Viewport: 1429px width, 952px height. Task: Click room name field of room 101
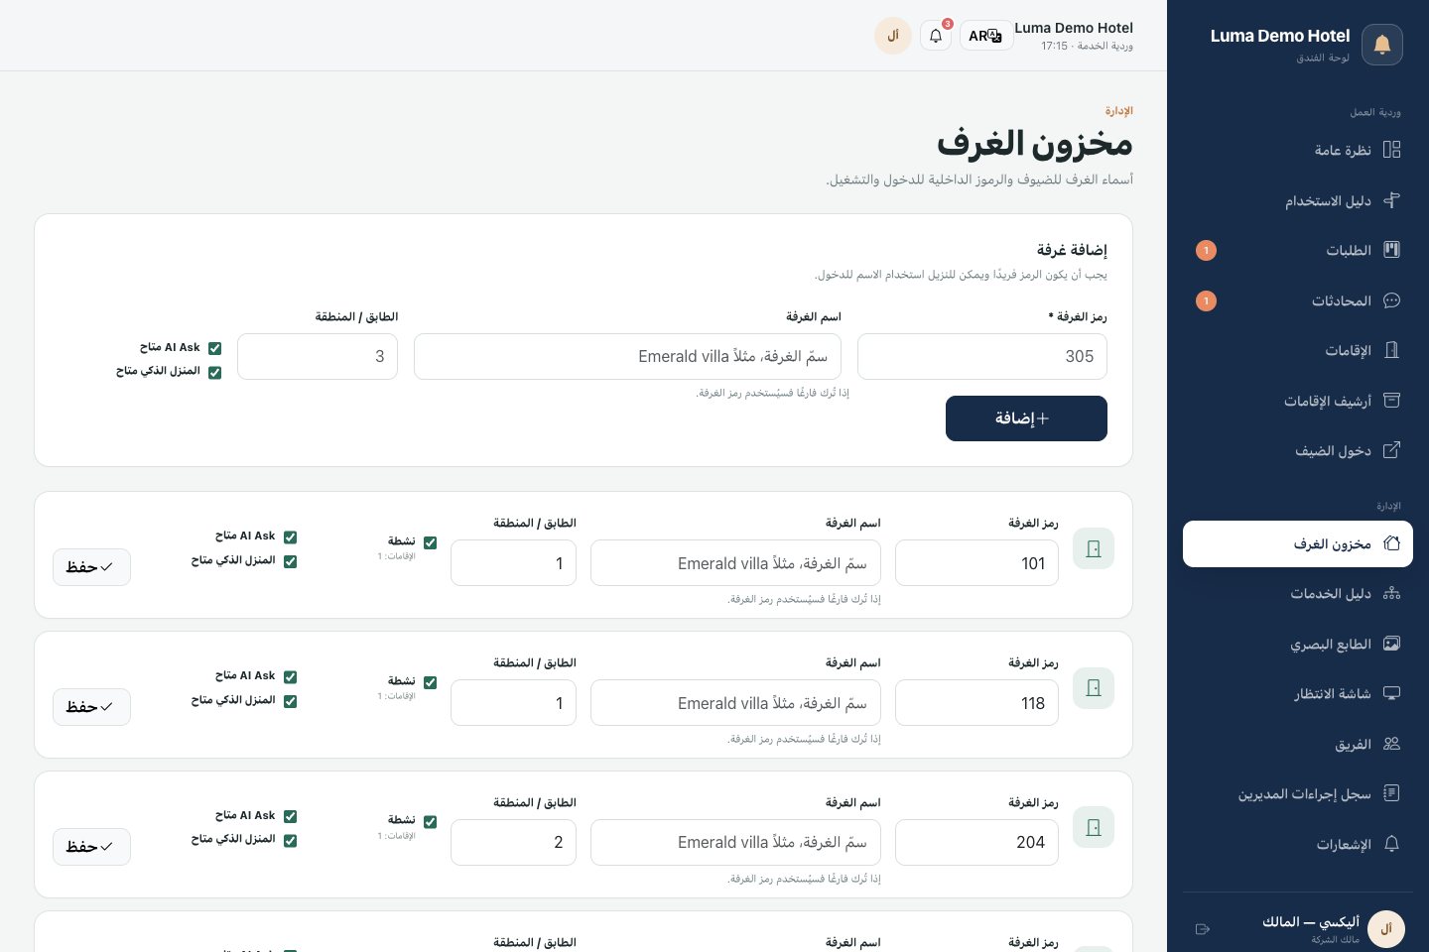point(735,563)
